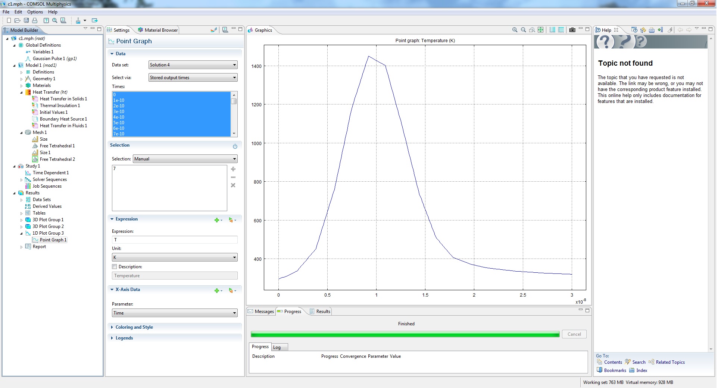Open the Options menu

(x=35, y=12)
